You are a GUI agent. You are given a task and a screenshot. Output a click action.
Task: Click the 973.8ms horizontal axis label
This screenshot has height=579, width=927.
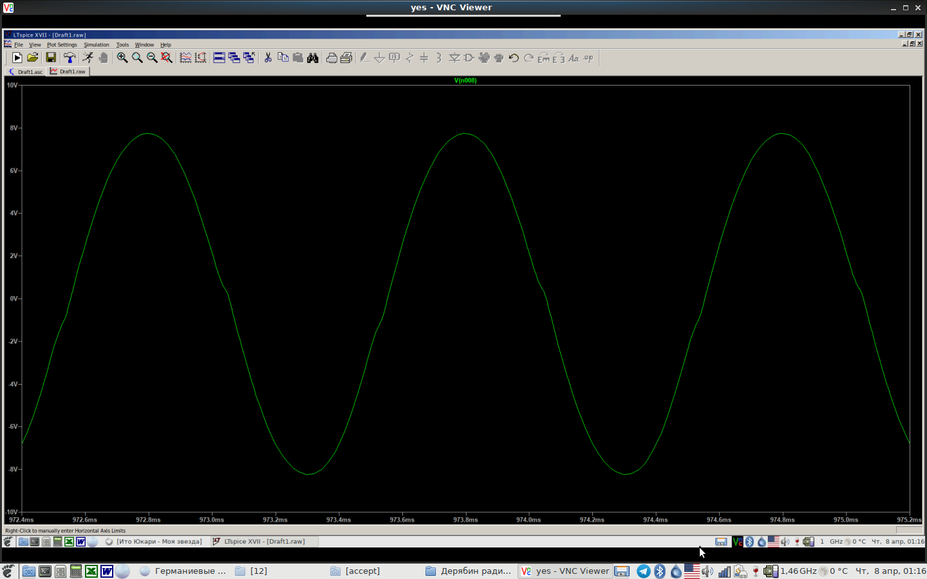[x=465, y=520]
